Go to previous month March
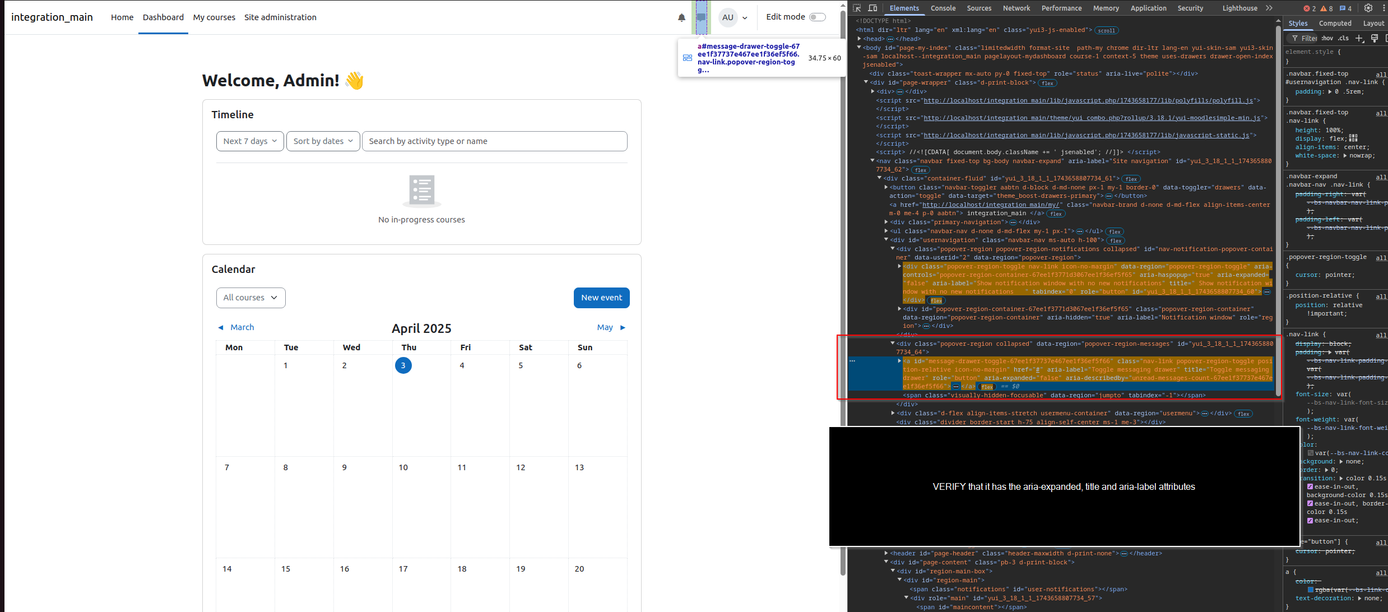This screenshot has height=612, width=1388. pos(236,327)
